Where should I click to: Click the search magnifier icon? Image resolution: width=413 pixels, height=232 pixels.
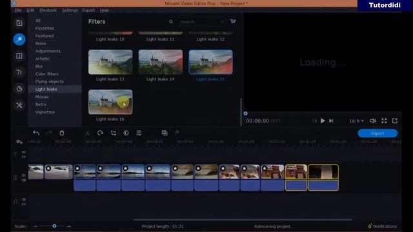point(171,21)
